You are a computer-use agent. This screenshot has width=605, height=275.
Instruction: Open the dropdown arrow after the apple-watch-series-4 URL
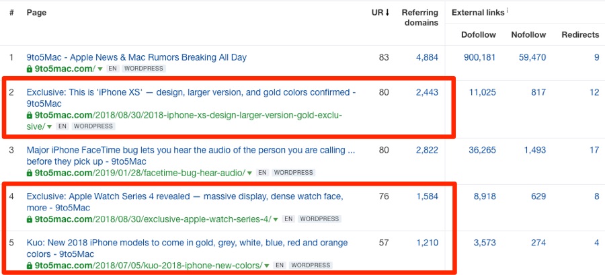[276, 219]
